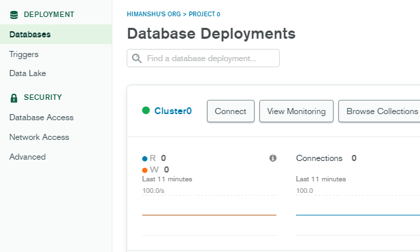
Task: Open the Databases sidebar item
Action: tap(56, 35)
